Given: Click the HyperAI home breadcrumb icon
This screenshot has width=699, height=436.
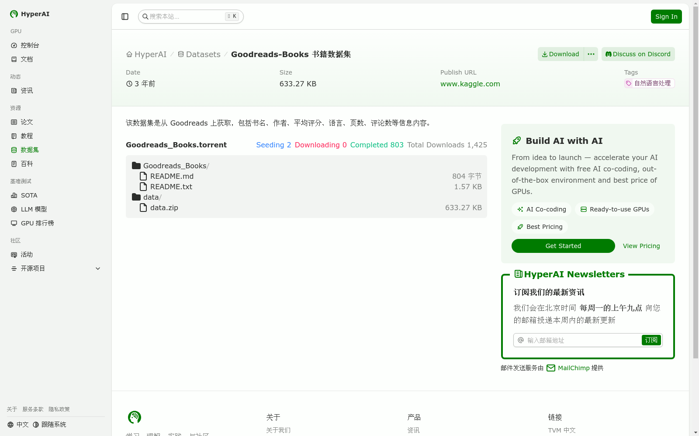Looking at the screenshot, I should 129,54.
